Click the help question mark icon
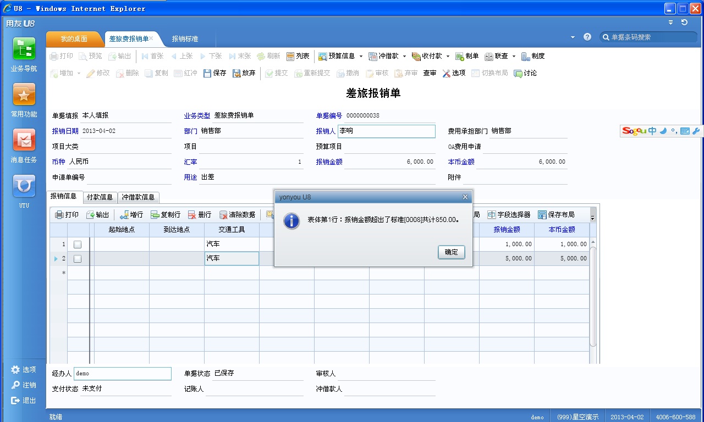Viewport: 704px width, 422px height. [587, 37]
